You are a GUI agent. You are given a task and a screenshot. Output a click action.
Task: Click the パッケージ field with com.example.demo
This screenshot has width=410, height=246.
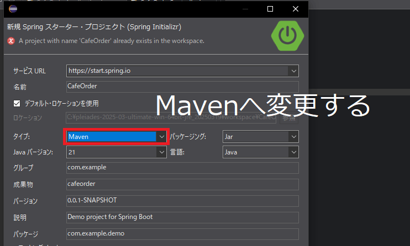[182, 233]
